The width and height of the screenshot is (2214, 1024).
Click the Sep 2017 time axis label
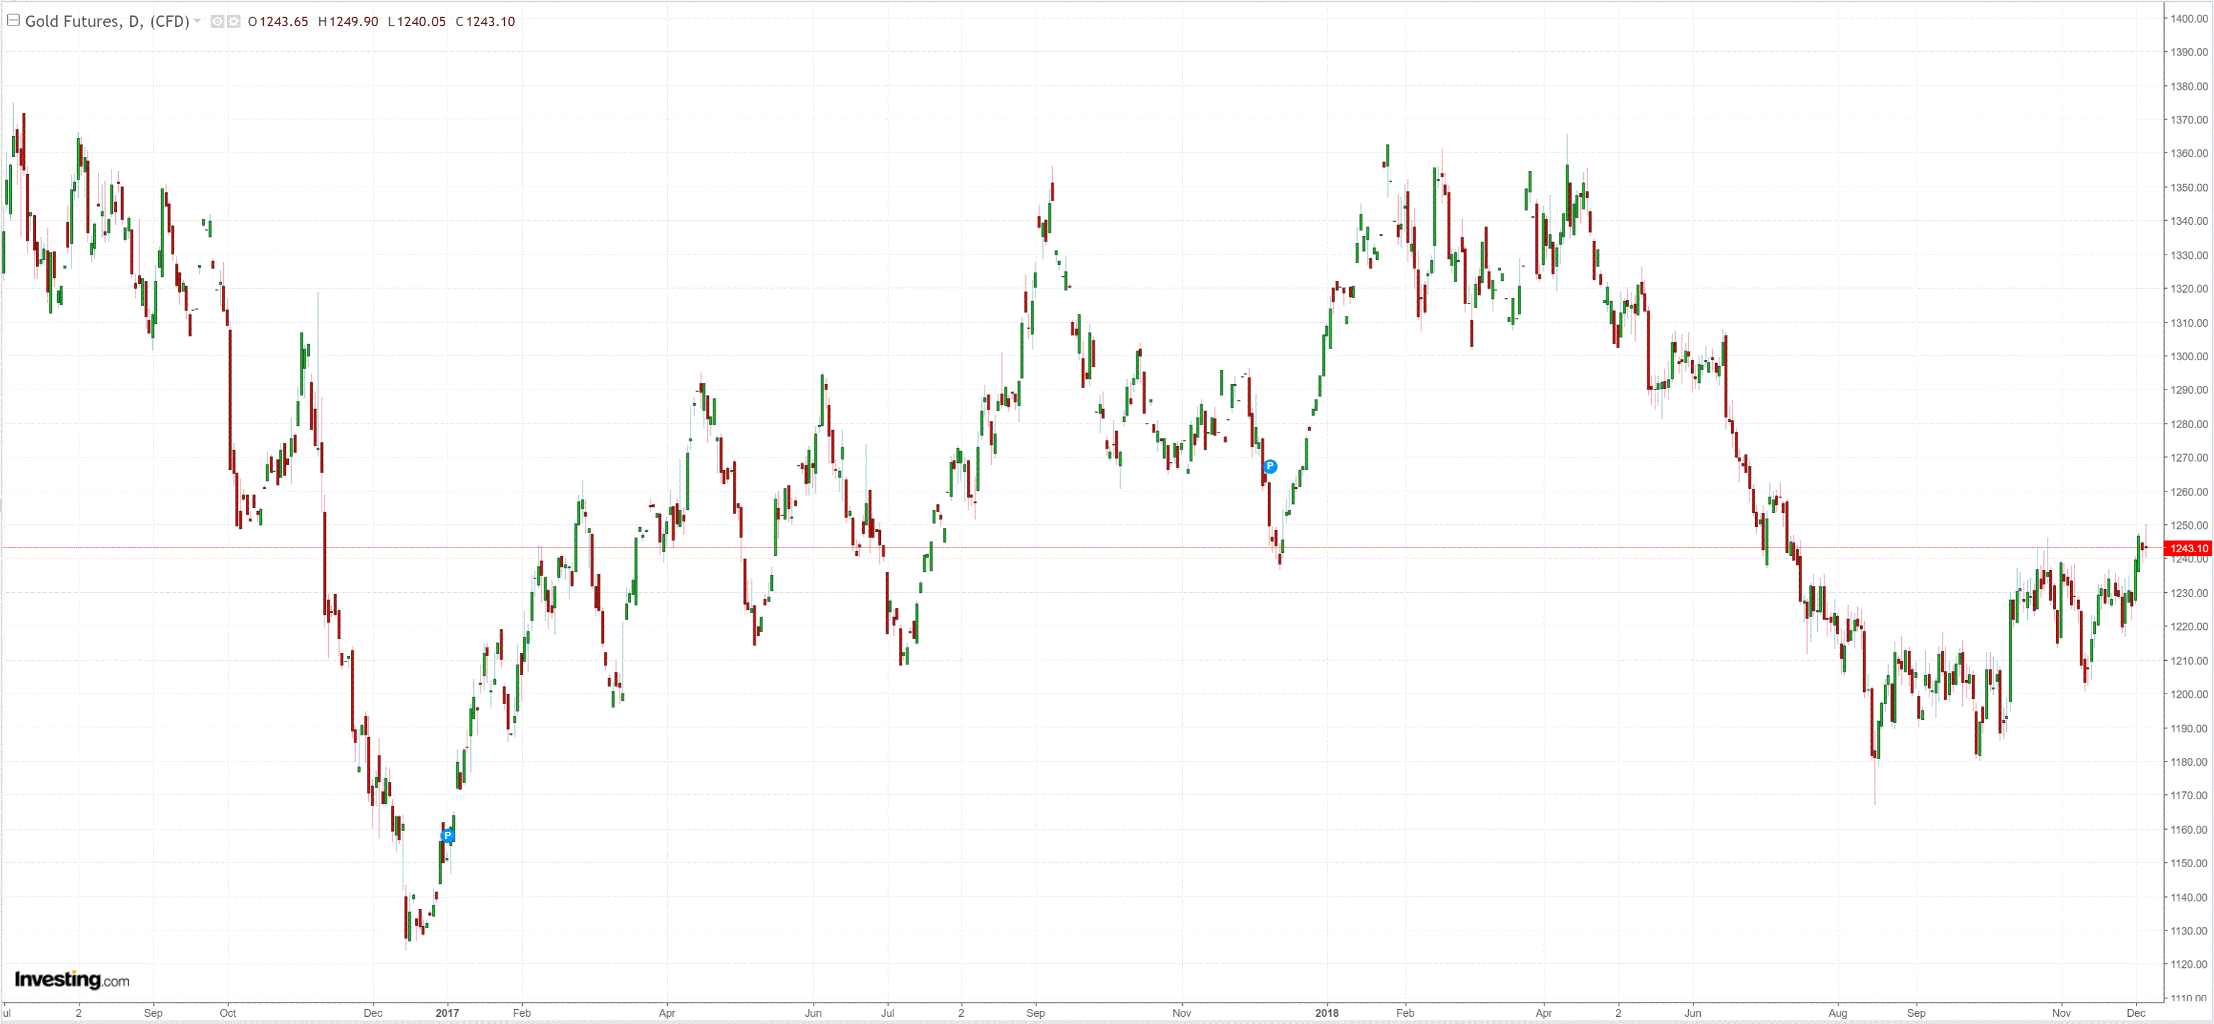(1035, 1013)
